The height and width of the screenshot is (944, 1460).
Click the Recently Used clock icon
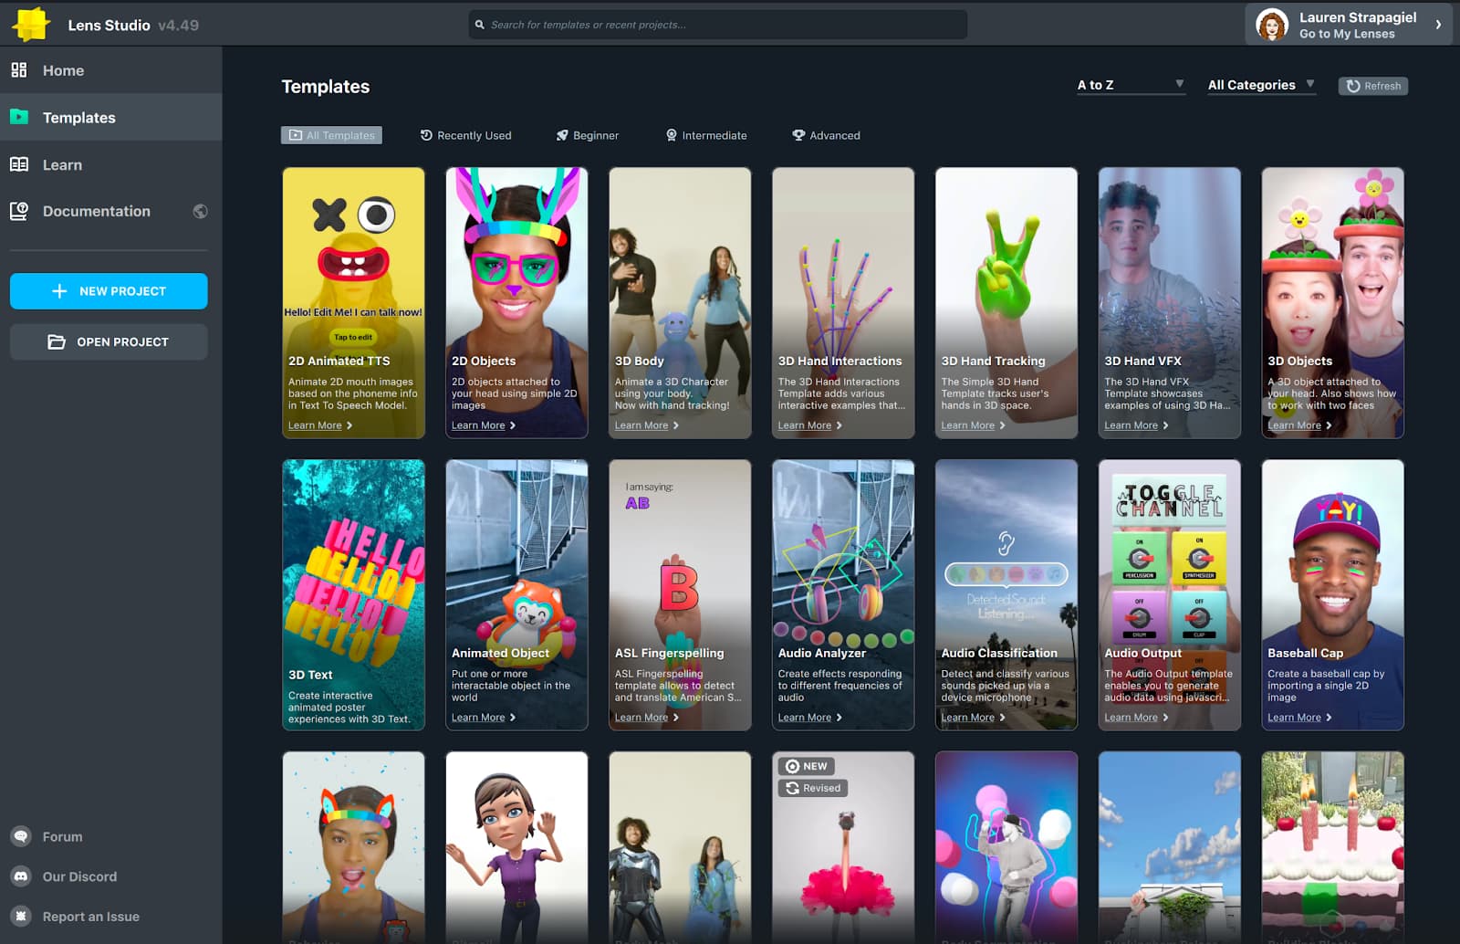pos(426,135)
